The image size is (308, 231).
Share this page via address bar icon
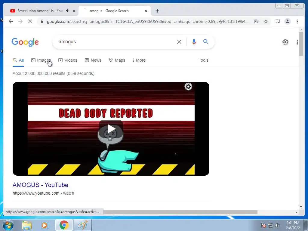(x=256, y=21)
